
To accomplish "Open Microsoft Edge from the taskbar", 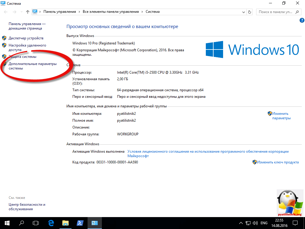I will pos(51,223).
